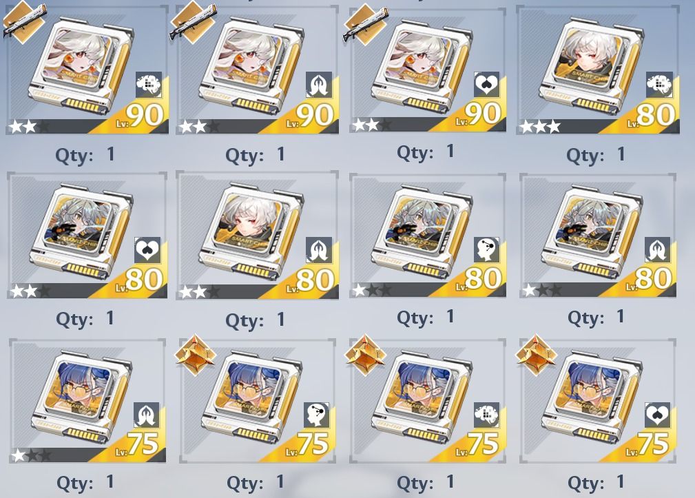Click the head-with-nodes icon on the Lv 80 chip
Screen dimensions: 695x498
487,250
